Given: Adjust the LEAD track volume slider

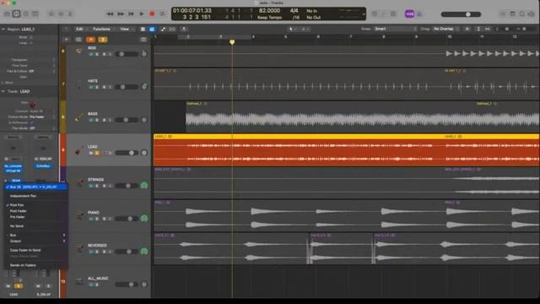Looking at the screenshot, I should coord(127,153).
